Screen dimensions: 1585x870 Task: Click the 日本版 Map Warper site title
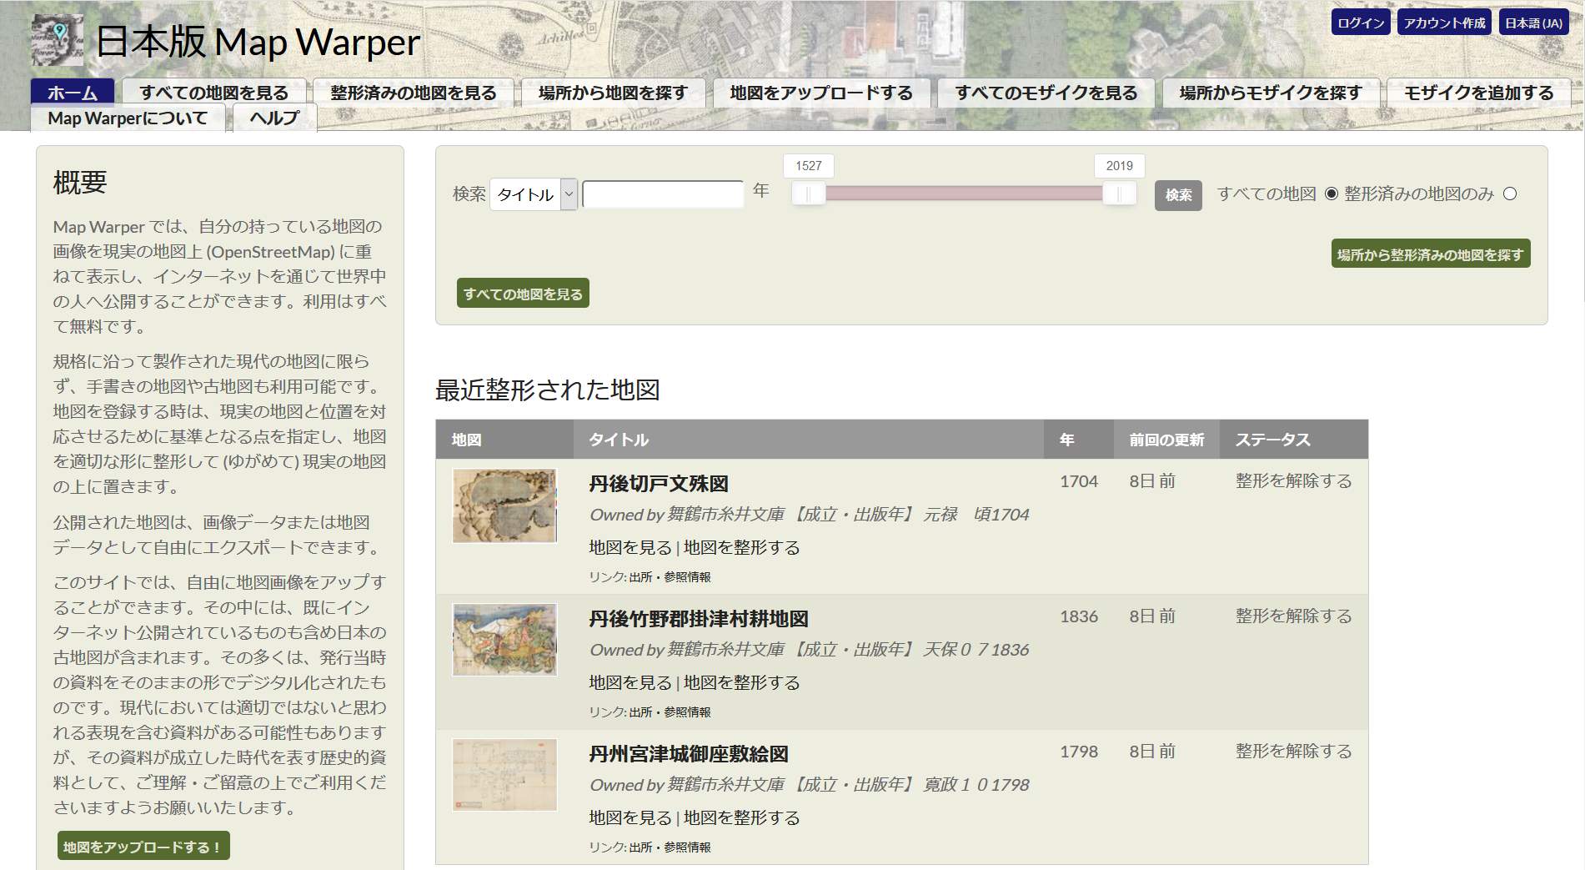258,42
